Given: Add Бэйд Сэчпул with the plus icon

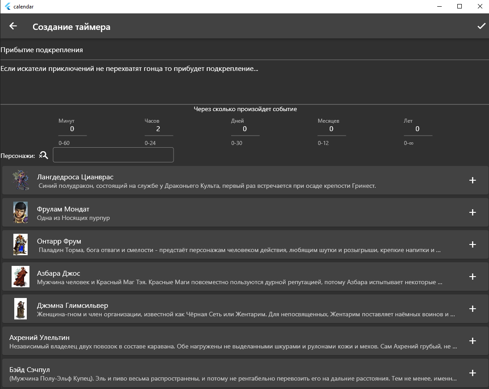Looking at the screenshot, I should [x=472, y=373].
